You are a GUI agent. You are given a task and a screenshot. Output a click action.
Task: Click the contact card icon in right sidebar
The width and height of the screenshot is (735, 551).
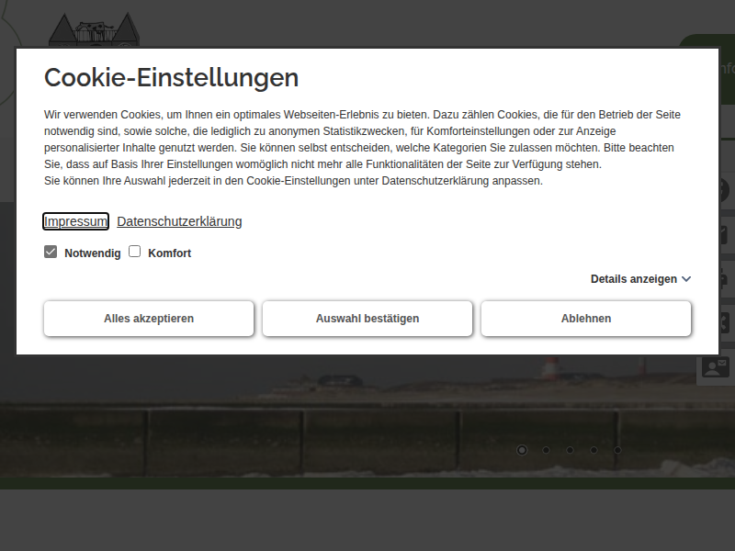coord(715,367)
